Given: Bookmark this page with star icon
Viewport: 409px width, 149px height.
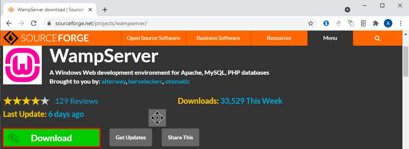Looking at the screenshot, I should tap(310, 24).
